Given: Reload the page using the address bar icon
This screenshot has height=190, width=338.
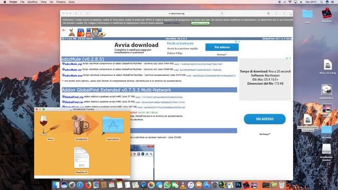Looking at the screenshot, I should click(222, 13).
